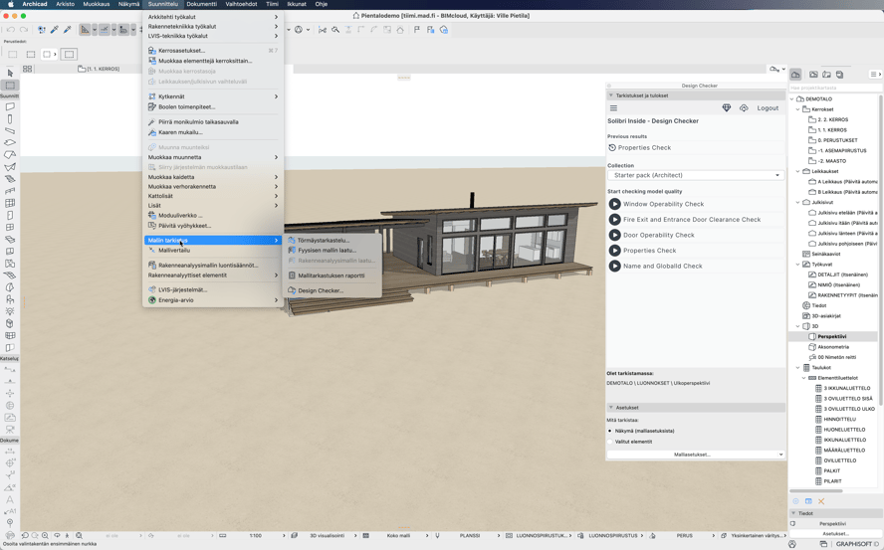Image resolution: width=884 pixels, height=550 pixels.
Task: Select HUONELUETTELO in the Navigator tree
Action: 844,430
